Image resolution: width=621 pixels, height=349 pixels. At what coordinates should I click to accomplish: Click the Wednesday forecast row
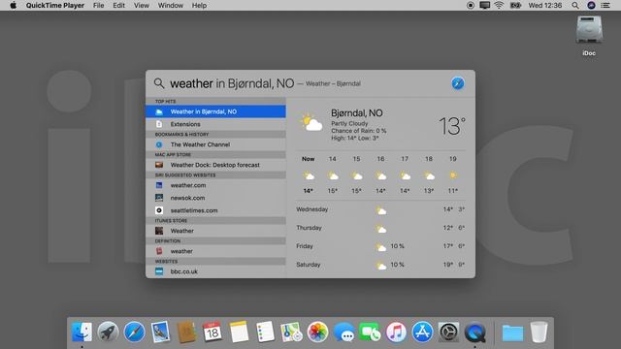coord(380,209)
